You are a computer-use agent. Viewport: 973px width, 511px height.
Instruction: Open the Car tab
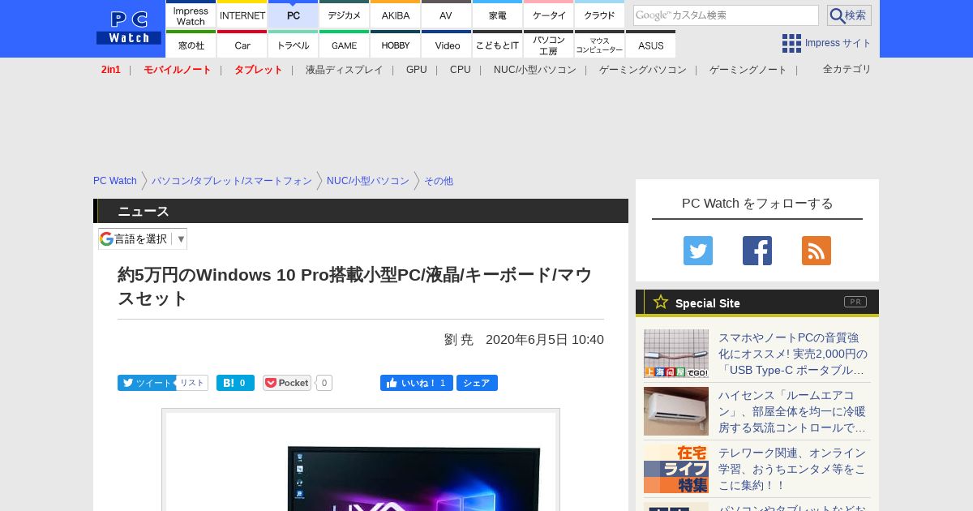[x=242, y=44]
